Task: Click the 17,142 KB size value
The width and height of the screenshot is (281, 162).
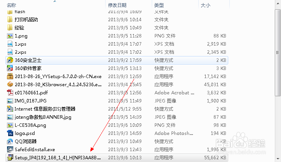Action: (x=215, y=77)
